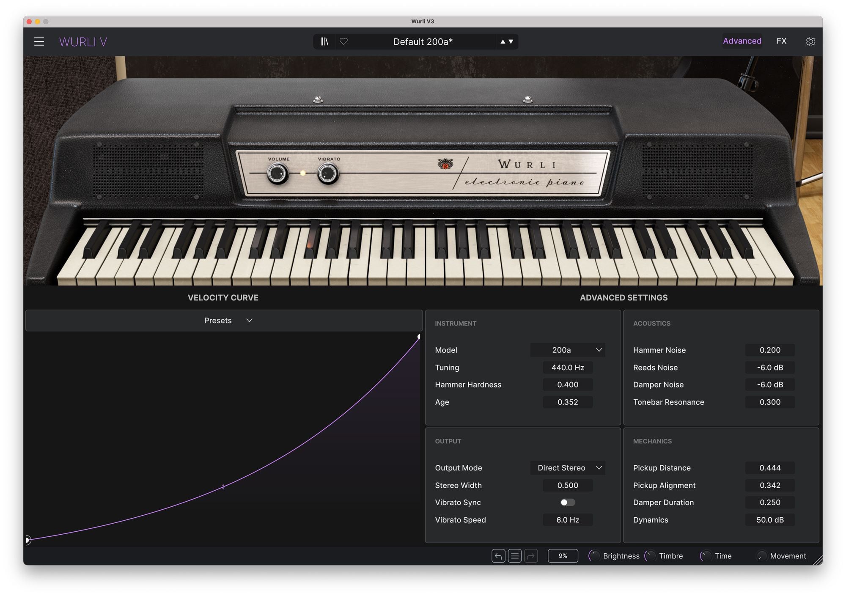
Task: Click the bottom-left velocity curve endpoint
Action: click(x=27, y=540)
